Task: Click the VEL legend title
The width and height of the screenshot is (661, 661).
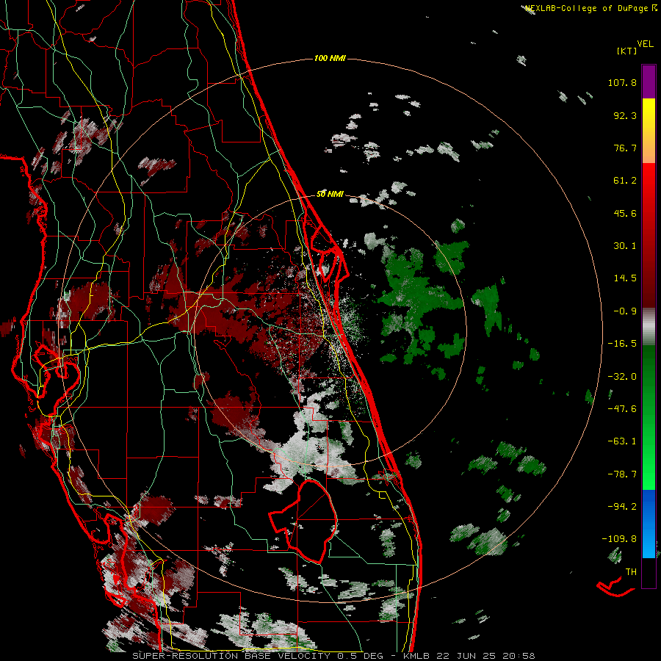Action: 645,44
